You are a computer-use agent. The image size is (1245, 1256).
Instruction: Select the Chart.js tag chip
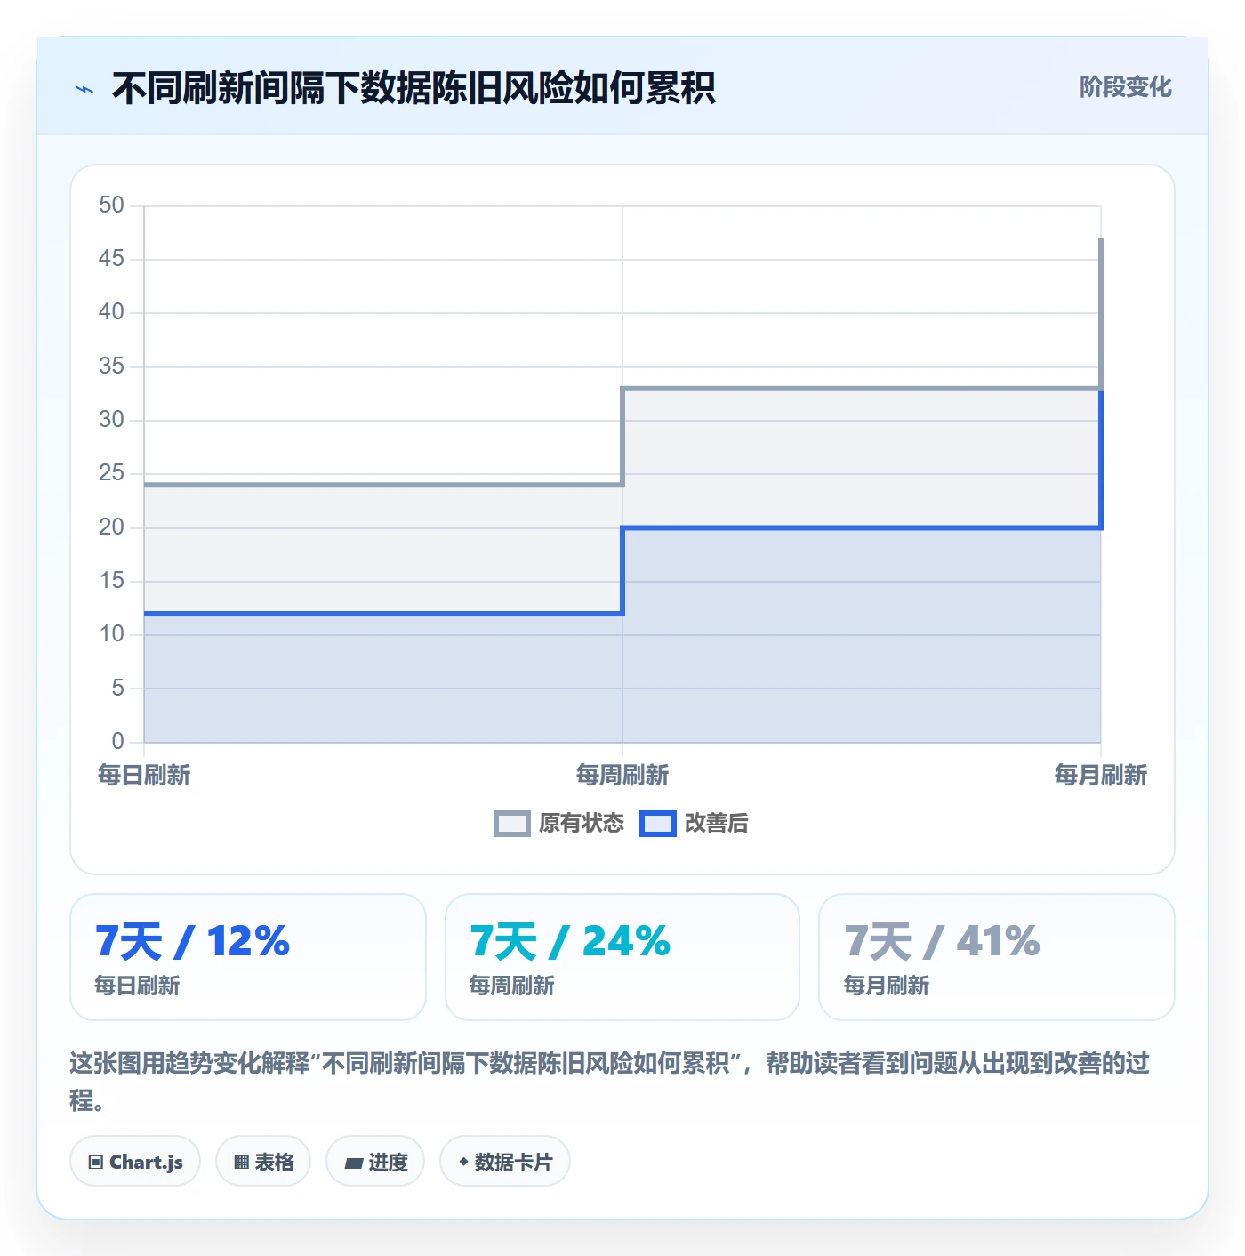[135, 1162]
